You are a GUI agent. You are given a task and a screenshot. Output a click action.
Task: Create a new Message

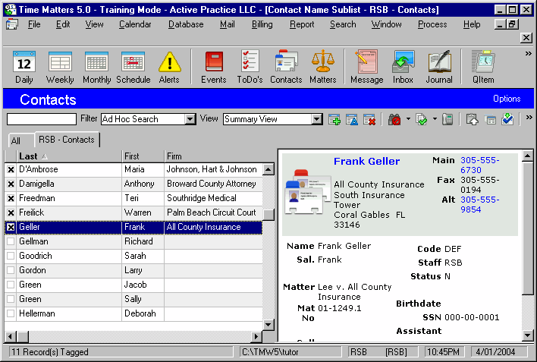click(367, 68)
